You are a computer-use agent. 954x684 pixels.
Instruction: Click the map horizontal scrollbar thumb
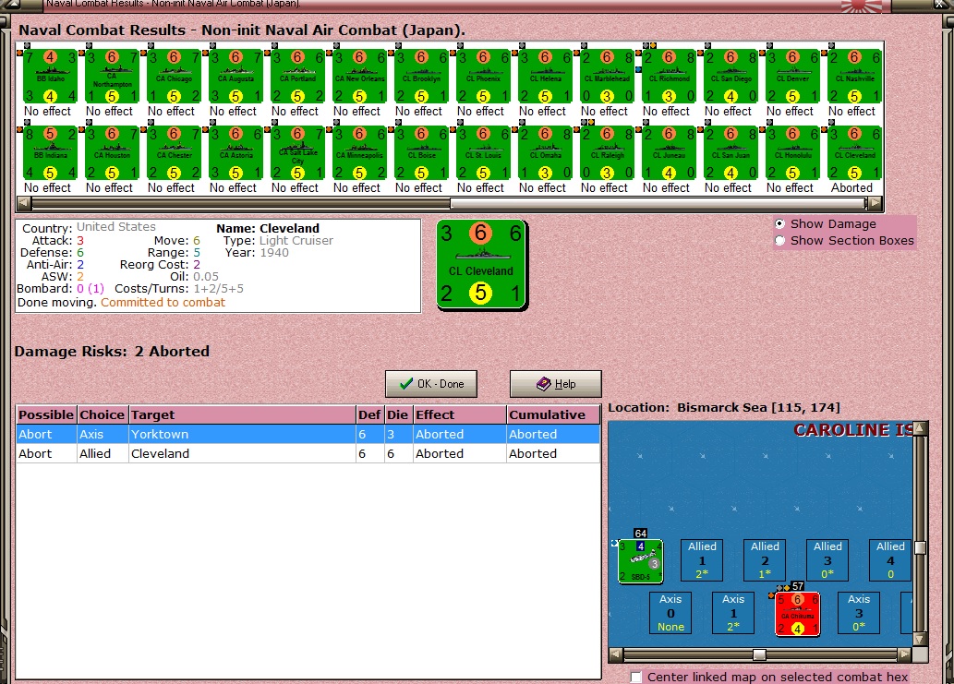click(759, 654)
